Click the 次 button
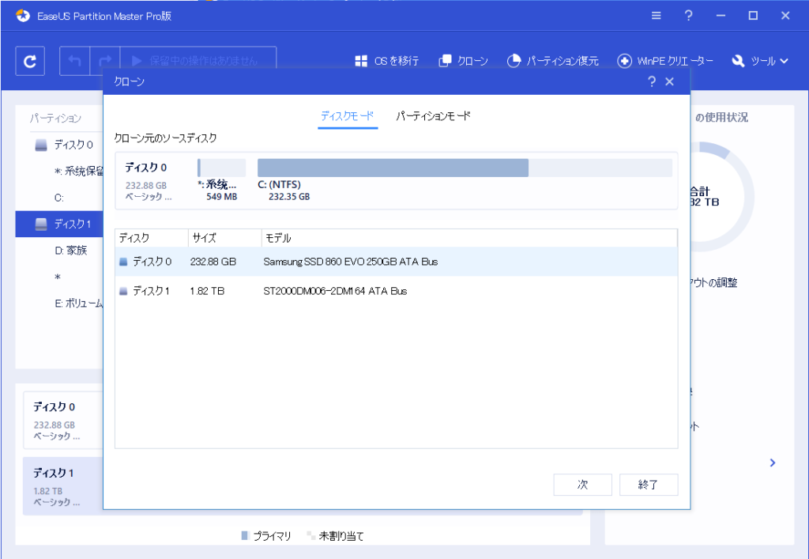This screenshot has height=559, width=809. coord(582,485)
